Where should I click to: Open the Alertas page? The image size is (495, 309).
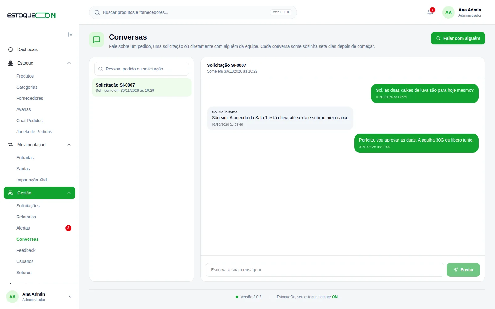coord(23,228)
